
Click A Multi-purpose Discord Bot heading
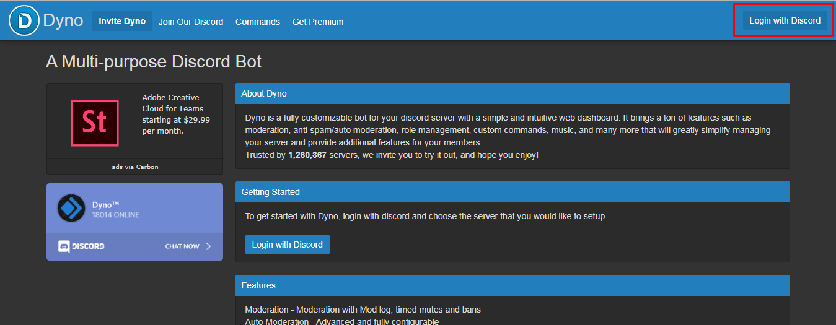(x=154, y=61)
